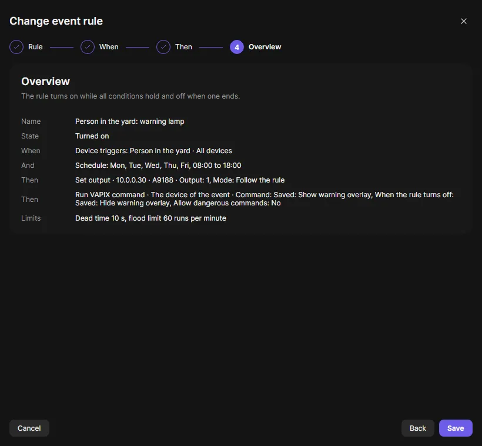This screenshot has height=446, width=482.
Task: Cancel the event rule changes
Action: coord(29,428)
